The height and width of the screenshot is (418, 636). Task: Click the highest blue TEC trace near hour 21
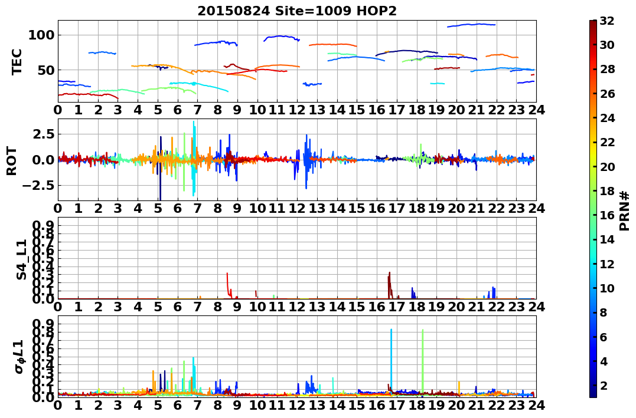tap(471, 25)
